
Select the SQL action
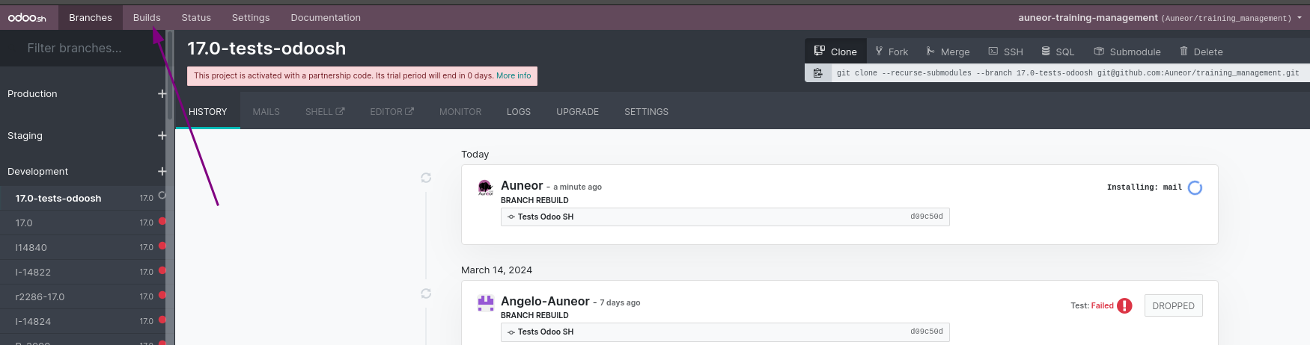[x=1058, y=52]
